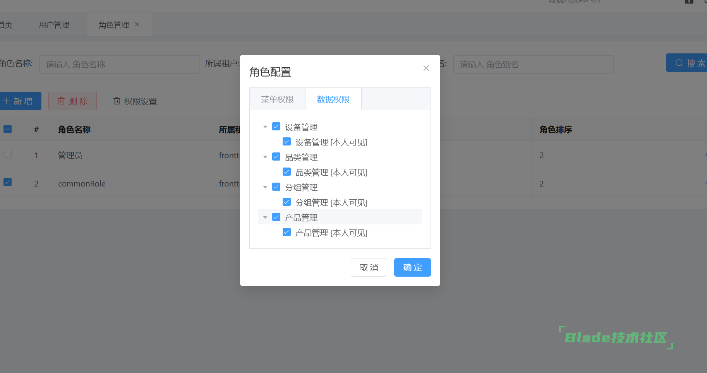The image size is (707, 373).
Task: Uncheck the commonRole row checkbox
Action: [7, 182]
